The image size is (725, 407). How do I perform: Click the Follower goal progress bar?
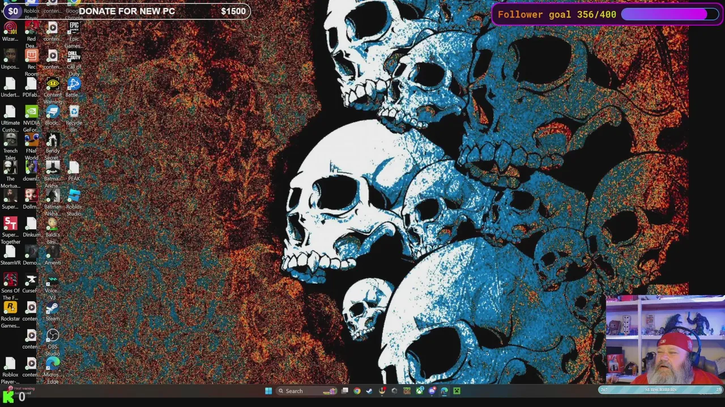pyautogui.click(x=671, y=15)
